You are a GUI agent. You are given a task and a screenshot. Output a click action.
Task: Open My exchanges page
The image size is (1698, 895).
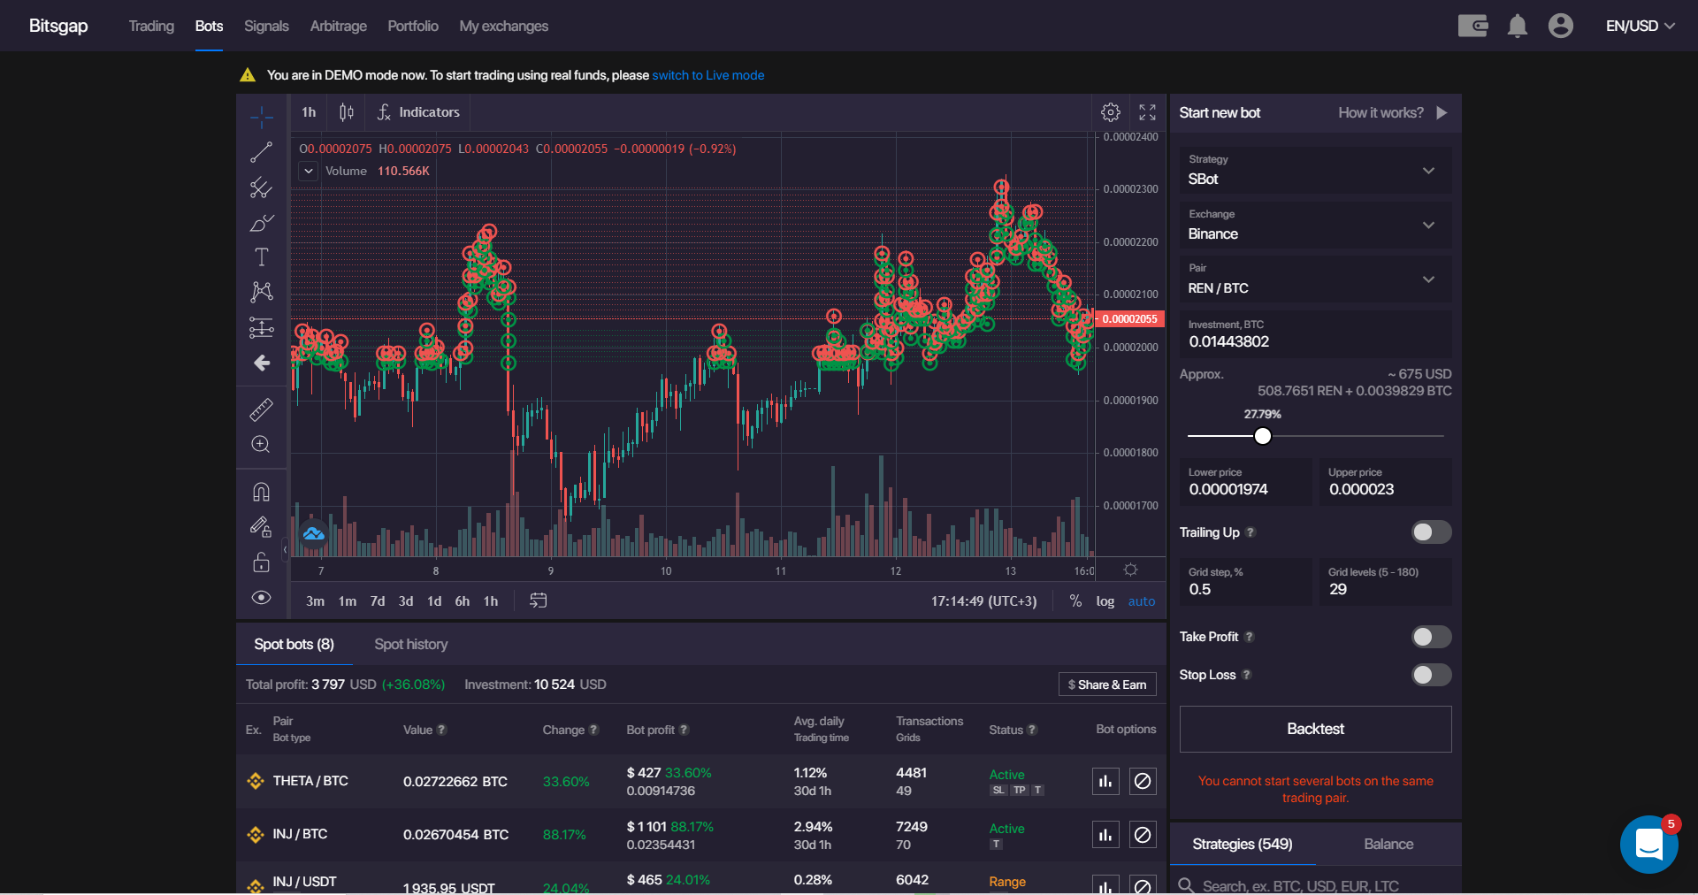pos(503,26)
